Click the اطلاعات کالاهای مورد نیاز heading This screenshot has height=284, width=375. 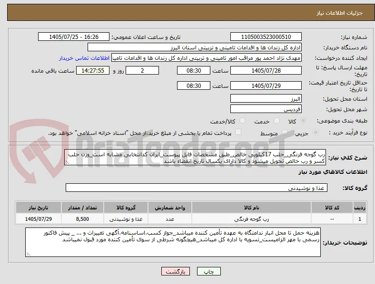[x=333, y=172]
